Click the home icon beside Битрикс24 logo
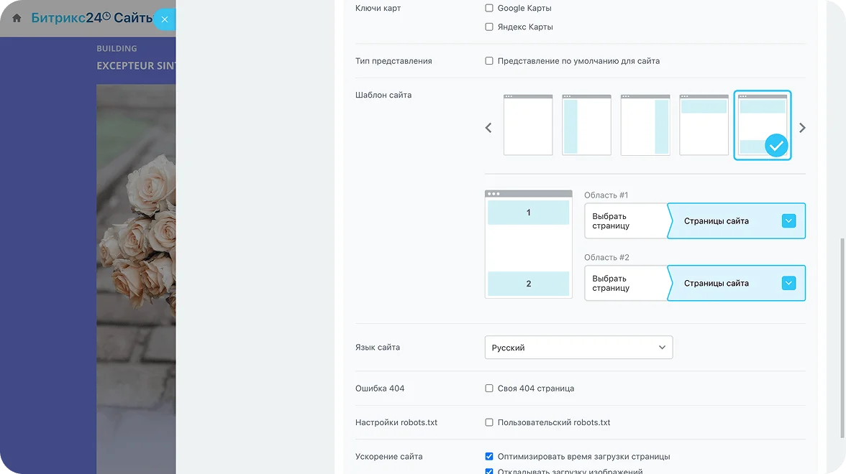The image size is (846, 474). click(17, 18)
